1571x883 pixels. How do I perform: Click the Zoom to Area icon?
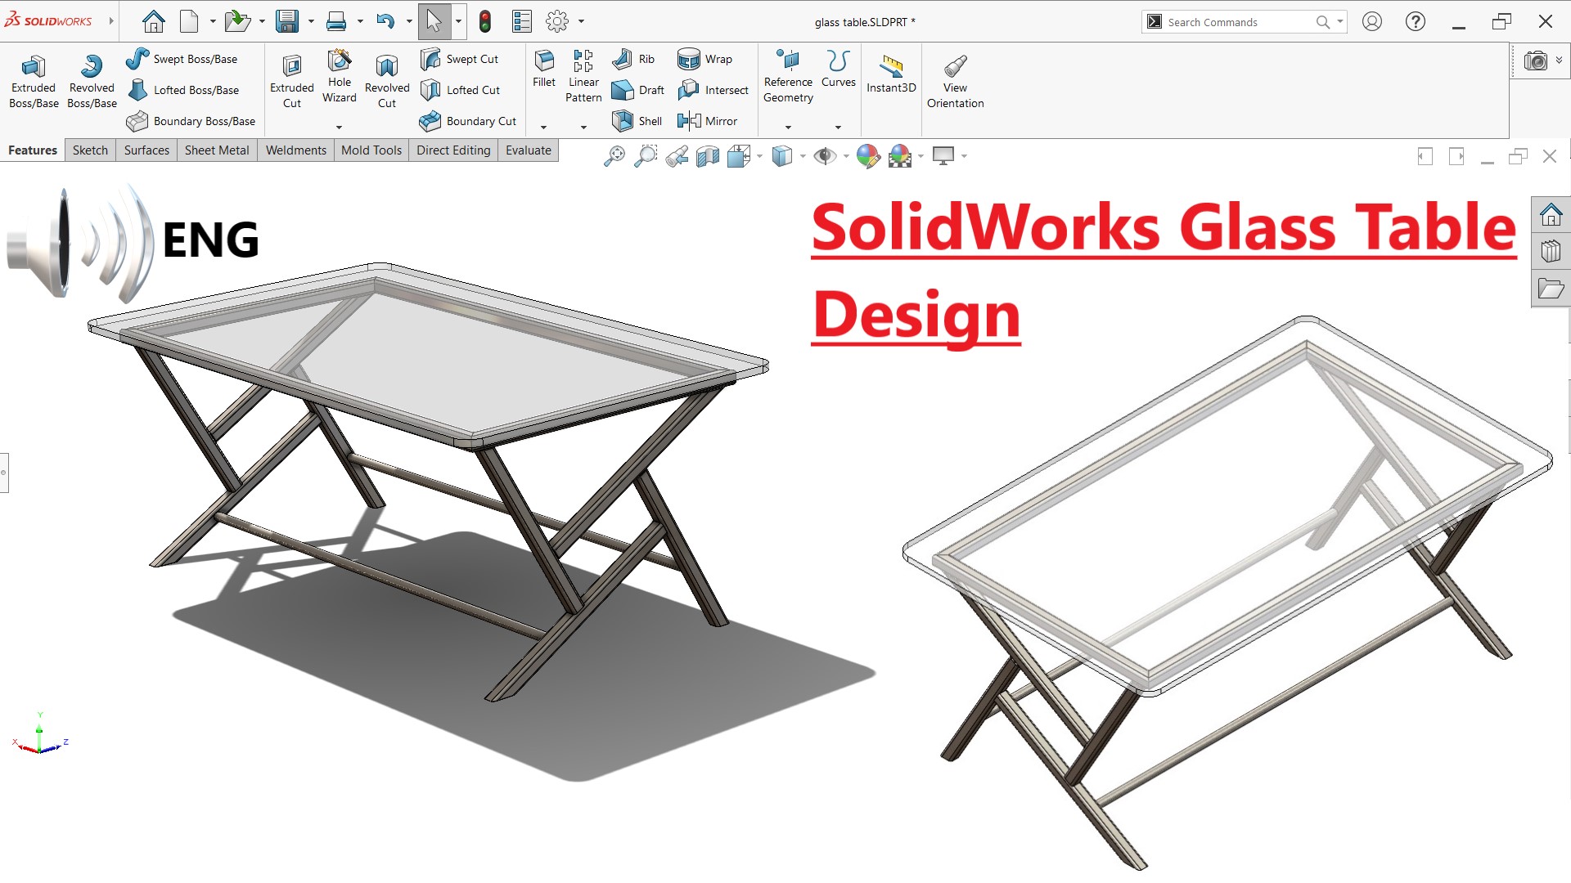pyautogui.click(x=646, y=156)
